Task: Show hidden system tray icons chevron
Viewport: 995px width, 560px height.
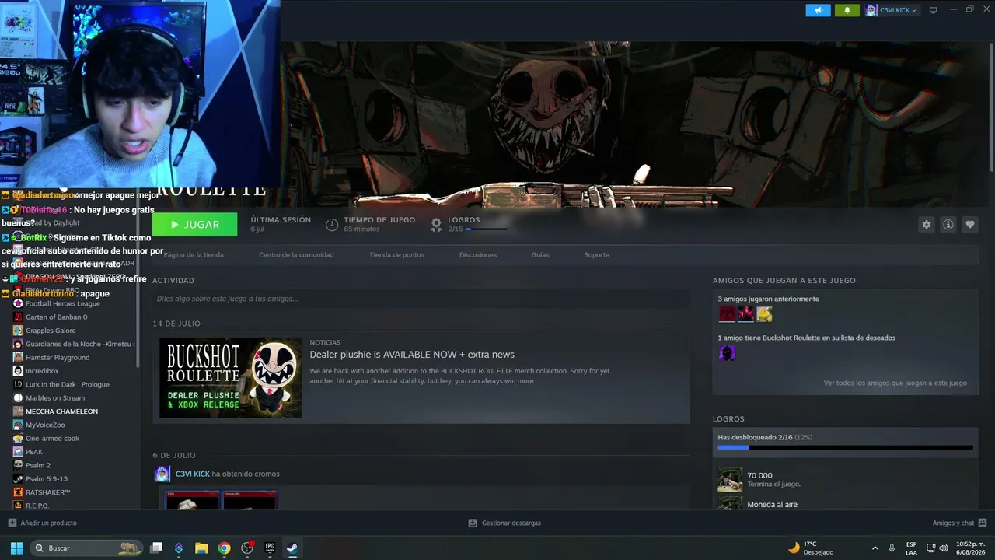Action: pos(875,548)
